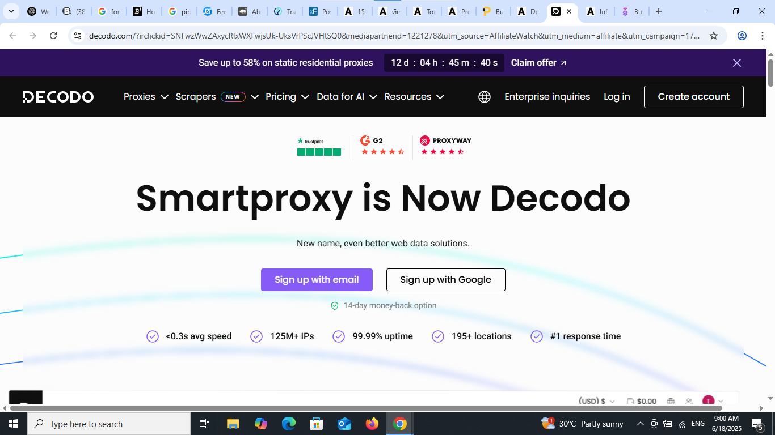
Task: Dismiss the promo banner with X
Action: pos(737,63)
